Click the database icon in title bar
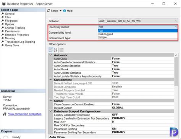The height and width of the screenshot is (139, 181). pos(4,4)
